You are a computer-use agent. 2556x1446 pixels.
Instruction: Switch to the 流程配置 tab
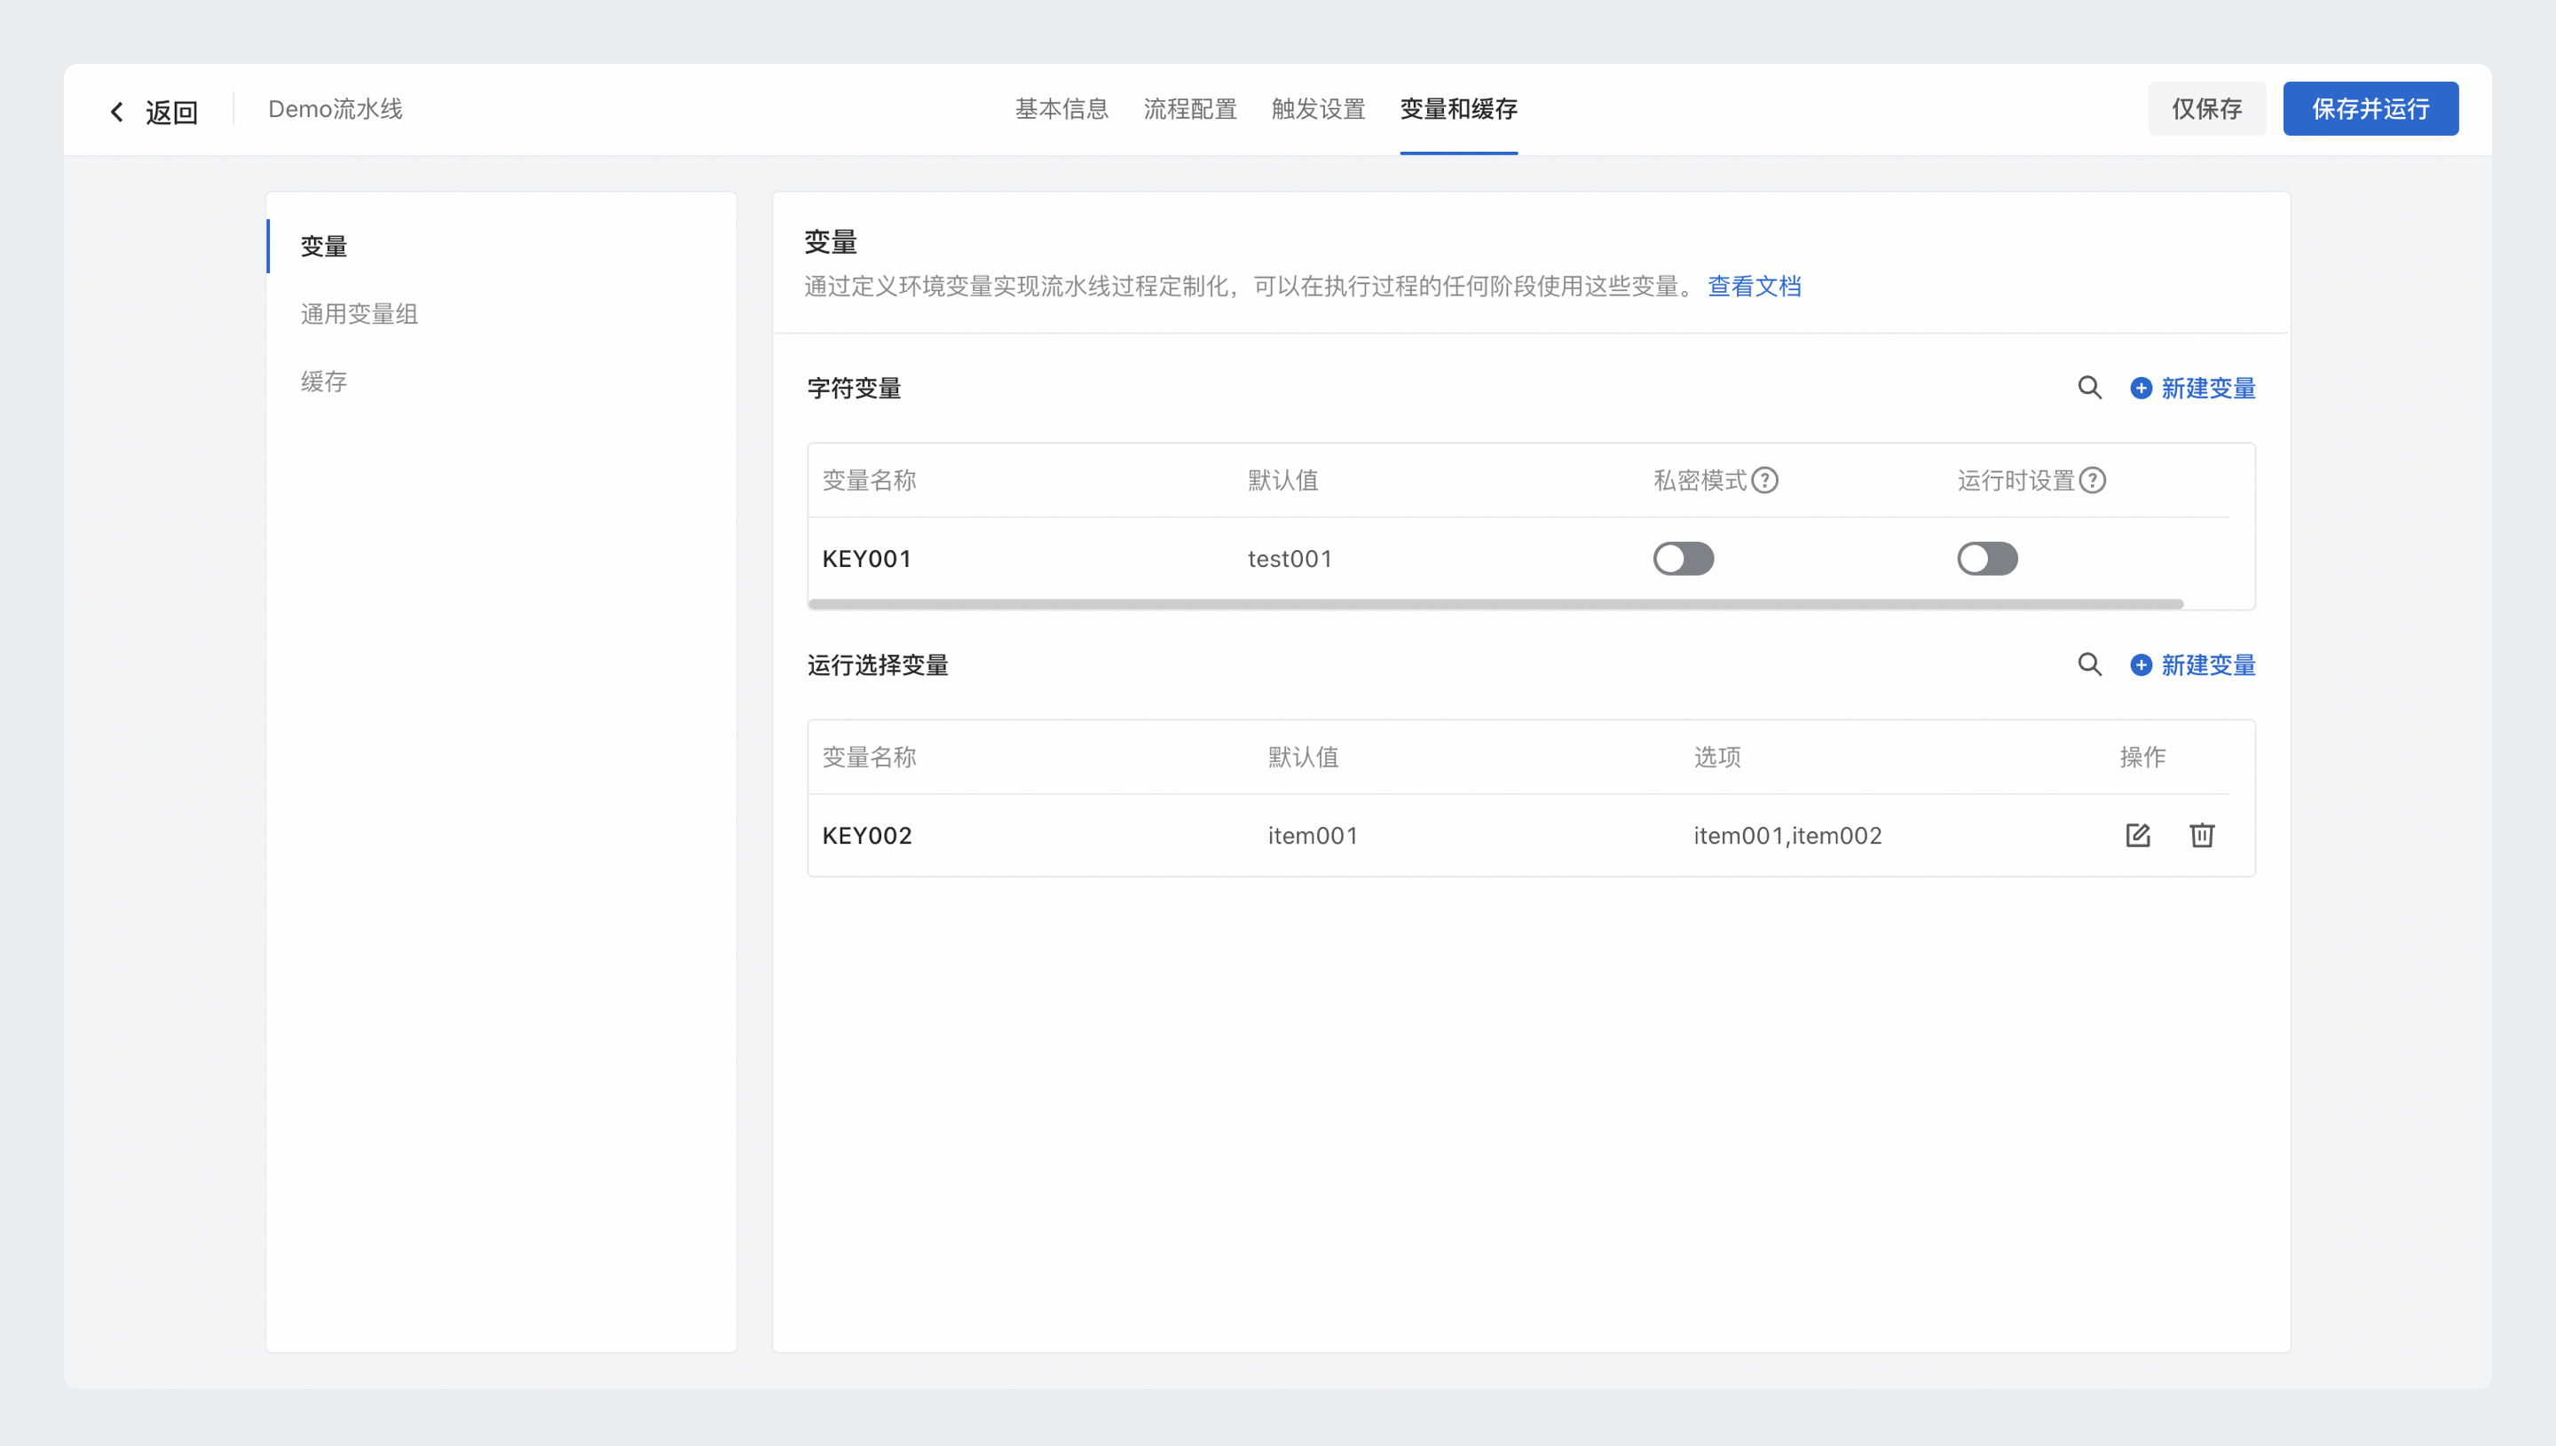[x=1189, y=109]
